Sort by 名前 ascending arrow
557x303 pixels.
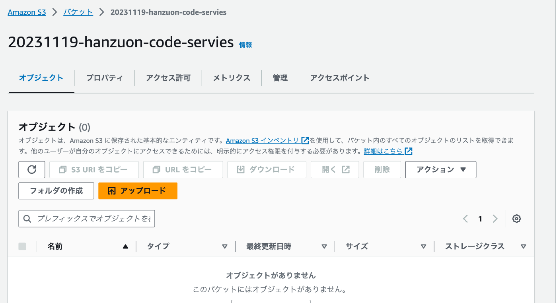pyautogui.click(x=126, y=247)
